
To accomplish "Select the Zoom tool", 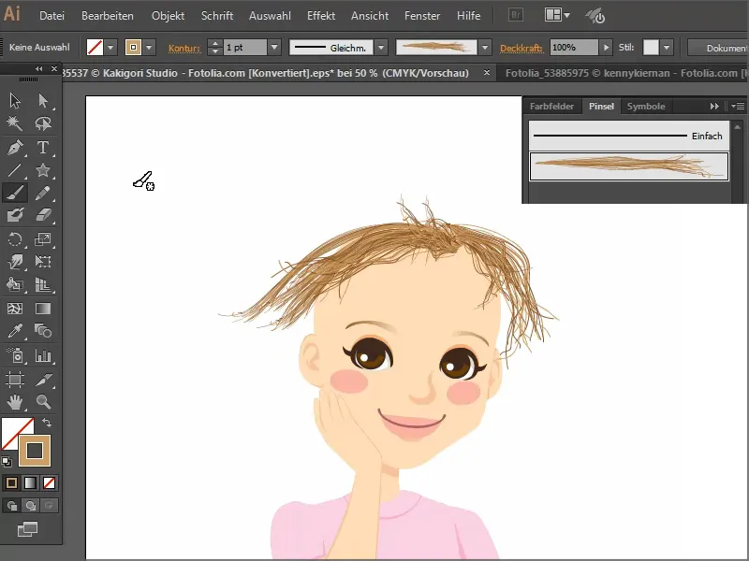I will (x=43, y=402).
